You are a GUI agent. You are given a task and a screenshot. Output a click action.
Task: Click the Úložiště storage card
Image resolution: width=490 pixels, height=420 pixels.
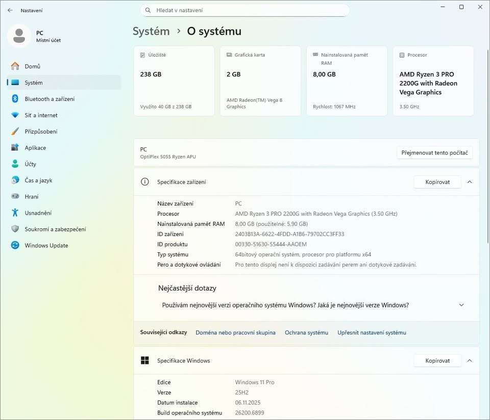(x=174, y=81)
